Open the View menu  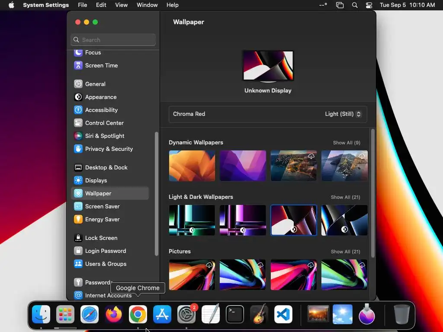point(122,5)
